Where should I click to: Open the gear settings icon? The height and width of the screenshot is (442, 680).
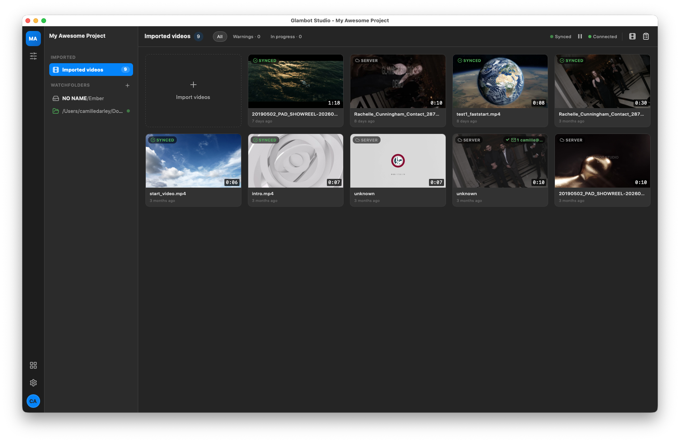33,383
